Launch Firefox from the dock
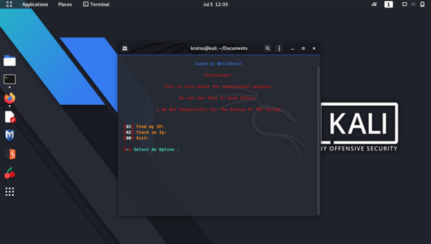 [x=9, y=98]
